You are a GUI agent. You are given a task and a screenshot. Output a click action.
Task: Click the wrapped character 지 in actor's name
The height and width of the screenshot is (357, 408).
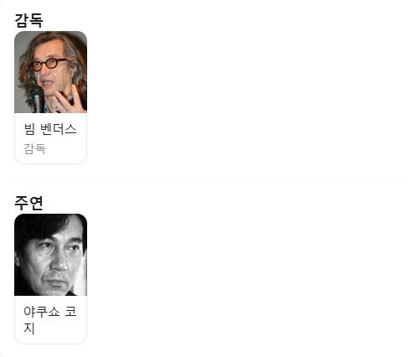pos(29,329)
